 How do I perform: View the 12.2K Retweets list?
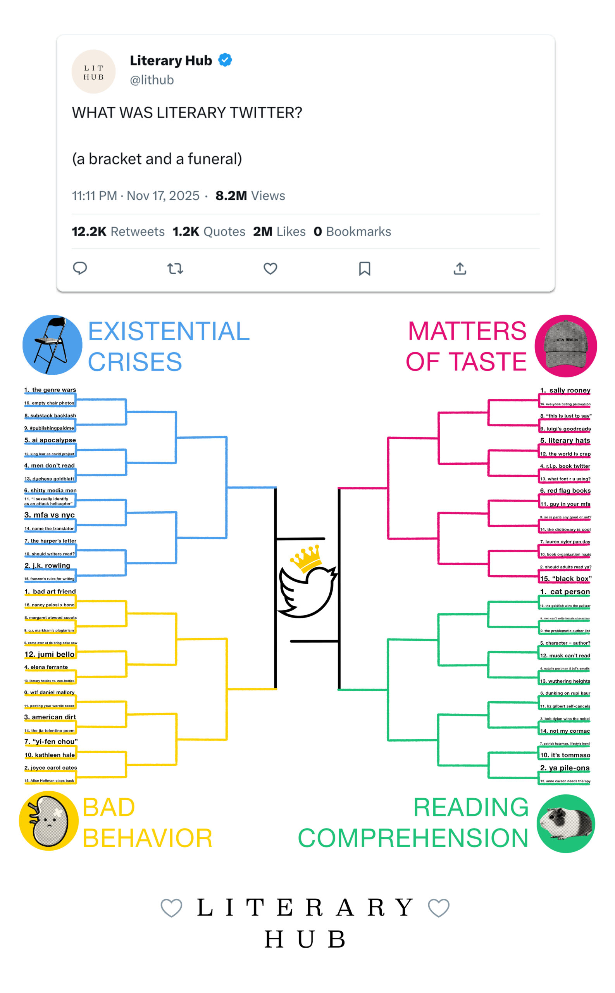pyautogui.click(x=118, y=231)
